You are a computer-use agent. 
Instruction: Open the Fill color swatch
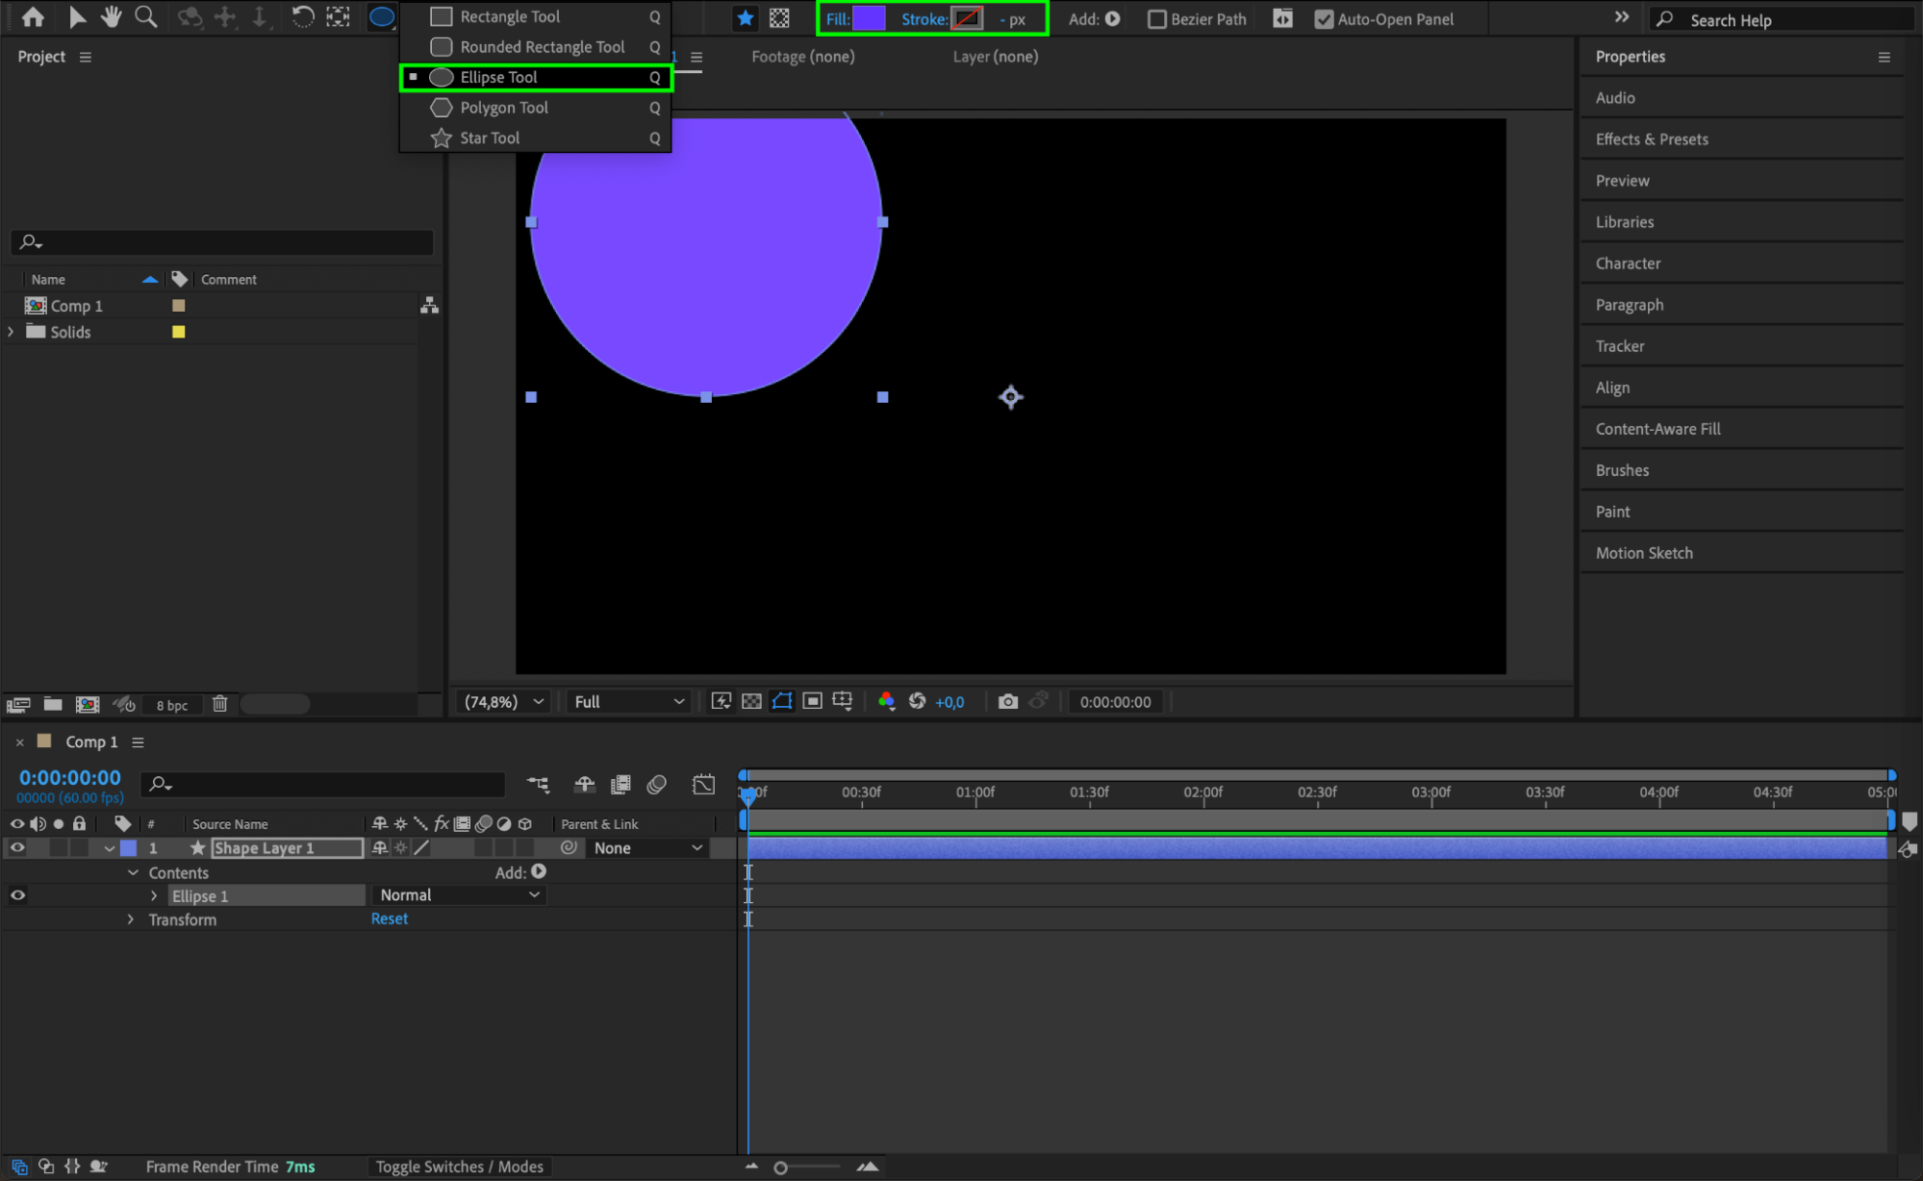click(869, 18)
